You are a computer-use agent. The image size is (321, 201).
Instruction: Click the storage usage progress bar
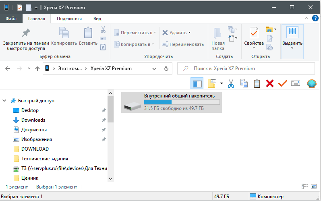coord(182,102)
